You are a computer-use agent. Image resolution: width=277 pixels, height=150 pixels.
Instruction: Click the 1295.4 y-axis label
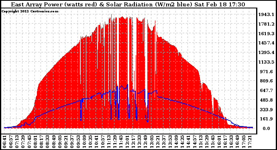pos(267,52)
